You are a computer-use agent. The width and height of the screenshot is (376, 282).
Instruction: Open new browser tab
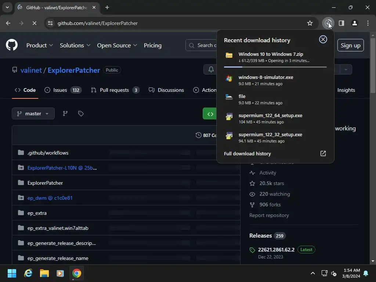(x=107, y=7)
